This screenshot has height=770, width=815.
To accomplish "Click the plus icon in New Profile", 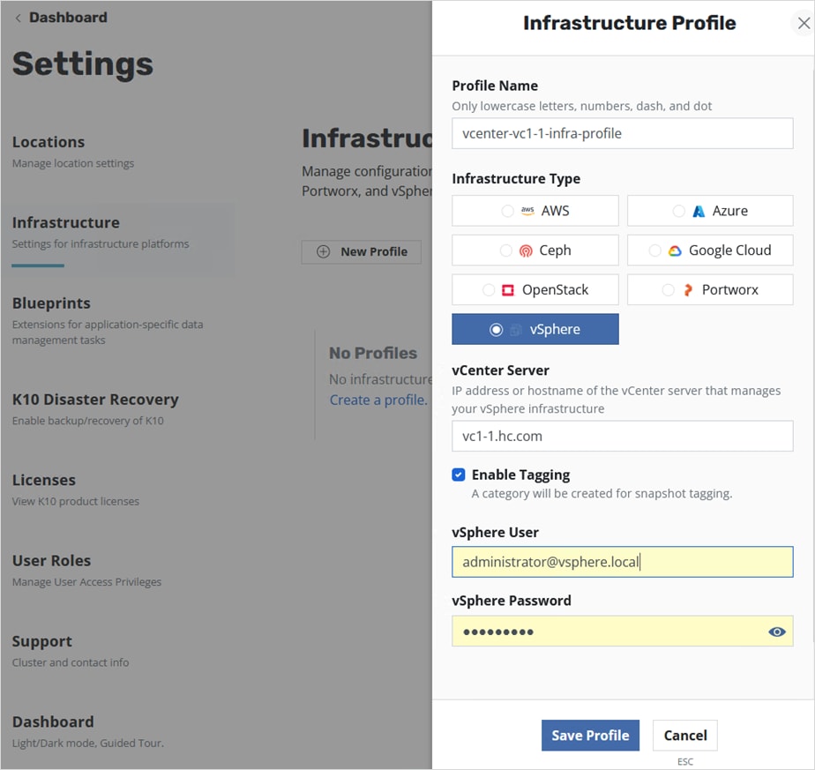I will 324,251.
